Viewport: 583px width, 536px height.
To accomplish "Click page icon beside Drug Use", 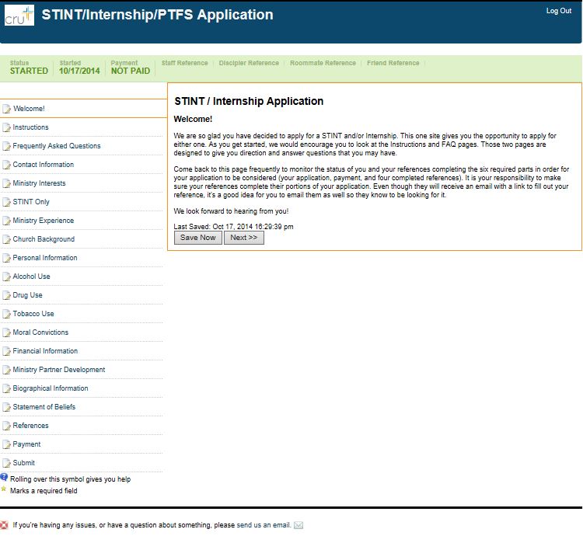I will coord(6,295).
